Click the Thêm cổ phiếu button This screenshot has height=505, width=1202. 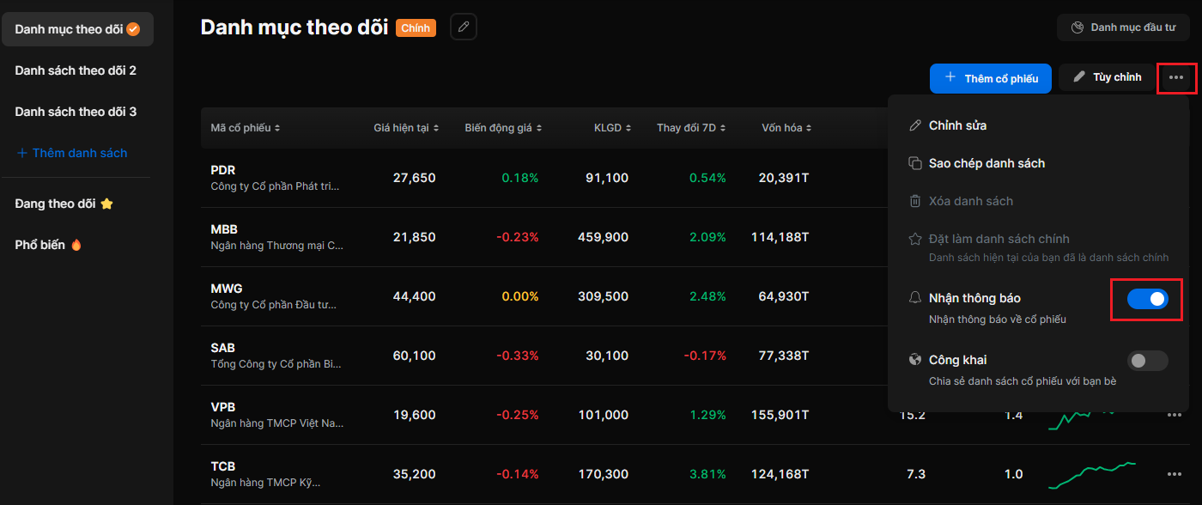tap(990, 78)
